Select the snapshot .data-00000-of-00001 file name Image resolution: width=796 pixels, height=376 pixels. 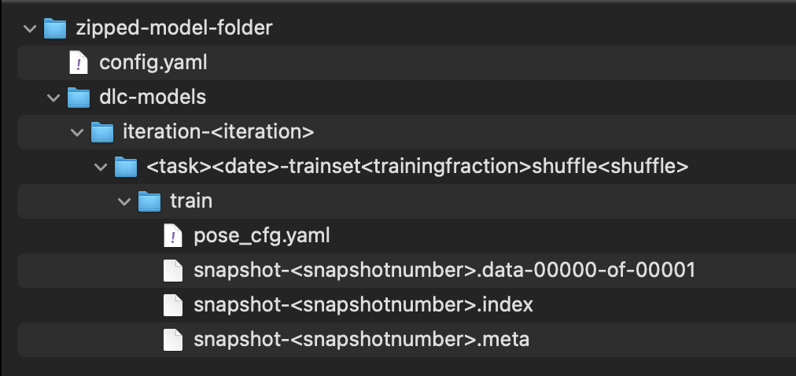[444, 271]
